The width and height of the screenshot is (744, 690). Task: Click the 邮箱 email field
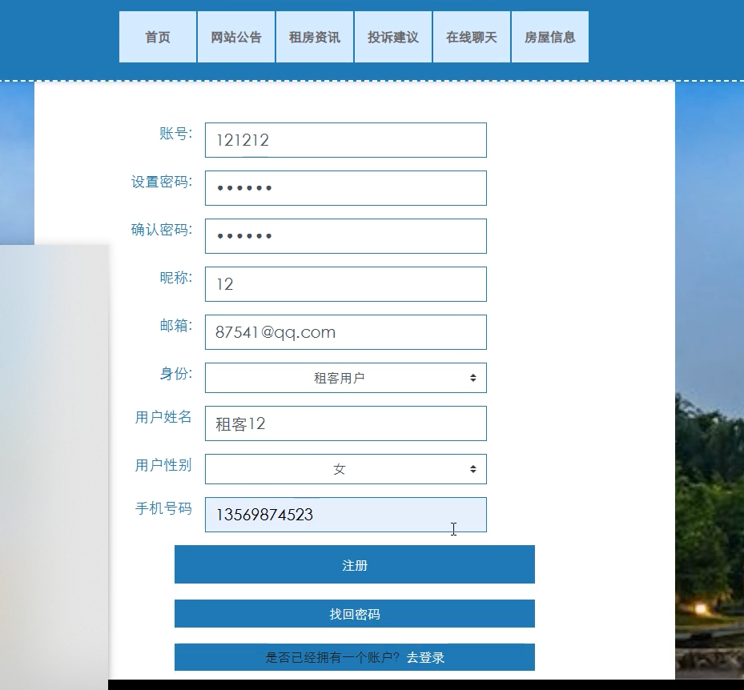click(346, 332)
